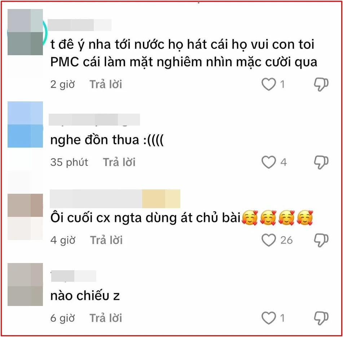Open username above 'nghe đồn thua' comment

point(94,119)
